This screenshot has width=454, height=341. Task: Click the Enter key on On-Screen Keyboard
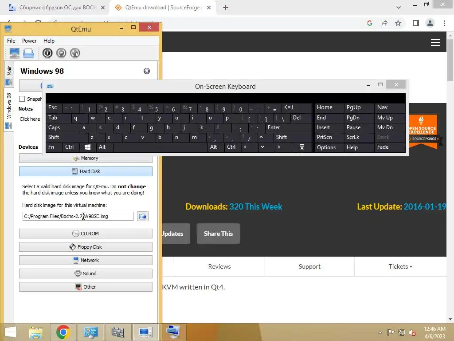click(x=289, y=127)
